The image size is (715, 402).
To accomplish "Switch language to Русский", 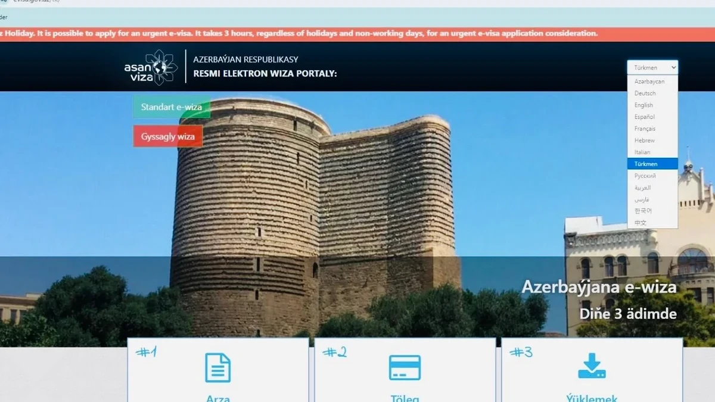I will (x=645, y=176).
